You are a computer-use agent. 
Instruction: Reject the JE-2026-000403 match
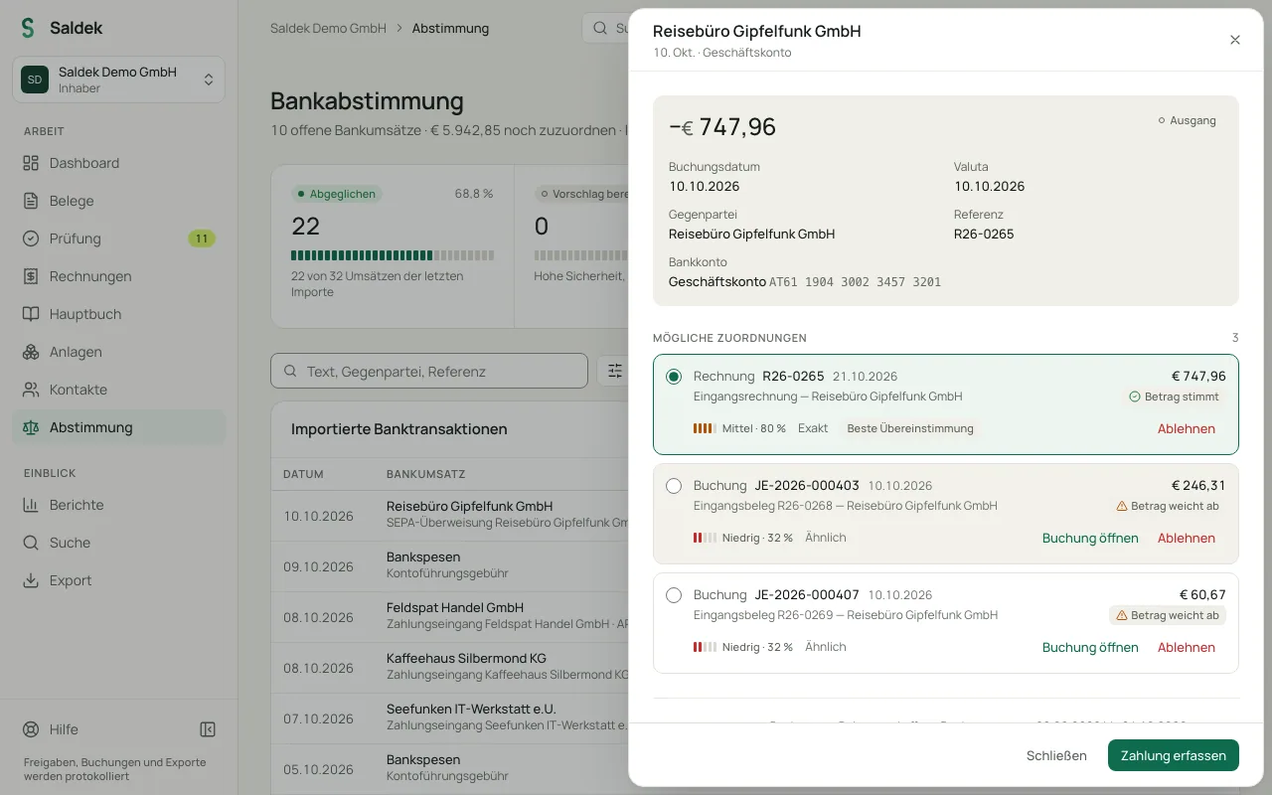[1187, 538]
